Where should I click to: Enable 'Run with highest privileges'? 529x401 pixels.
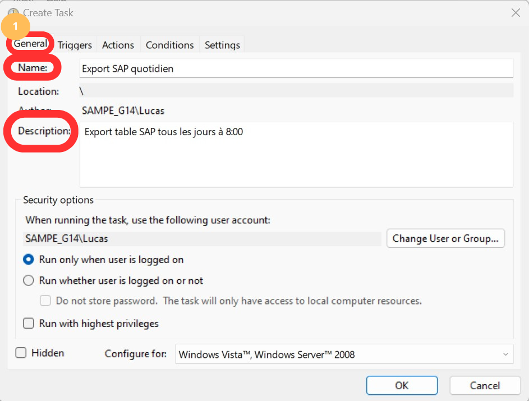[x=28, y=324]
